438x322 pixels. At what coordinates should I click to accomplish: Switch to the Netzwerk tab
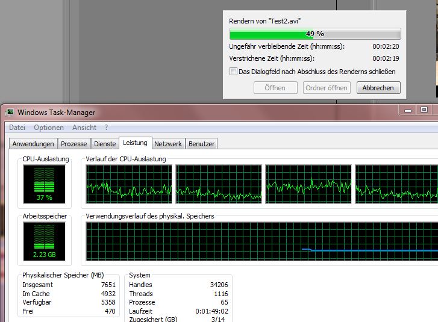[x=168, y=144]
